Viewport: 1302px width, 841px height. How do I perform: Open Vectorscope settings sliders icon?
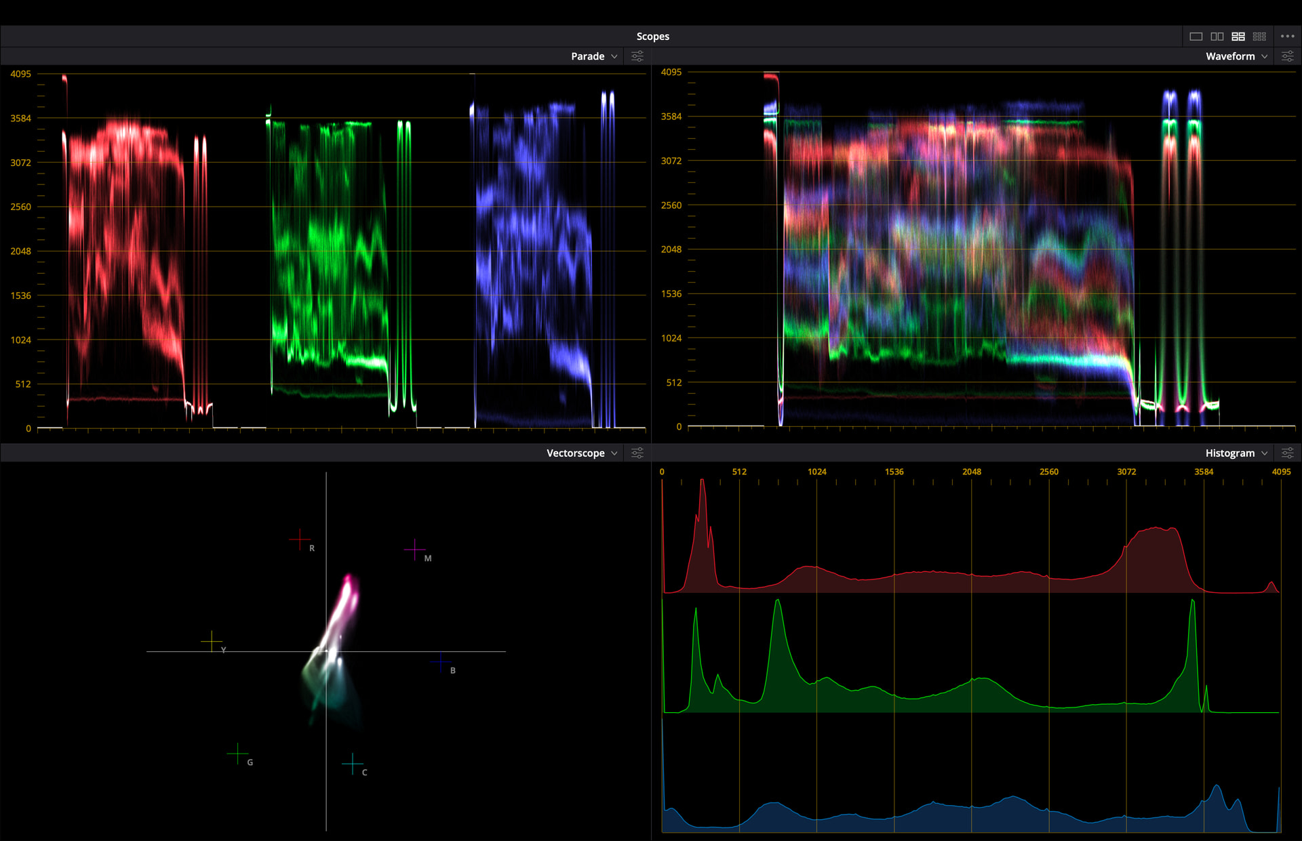pos(637,453)
